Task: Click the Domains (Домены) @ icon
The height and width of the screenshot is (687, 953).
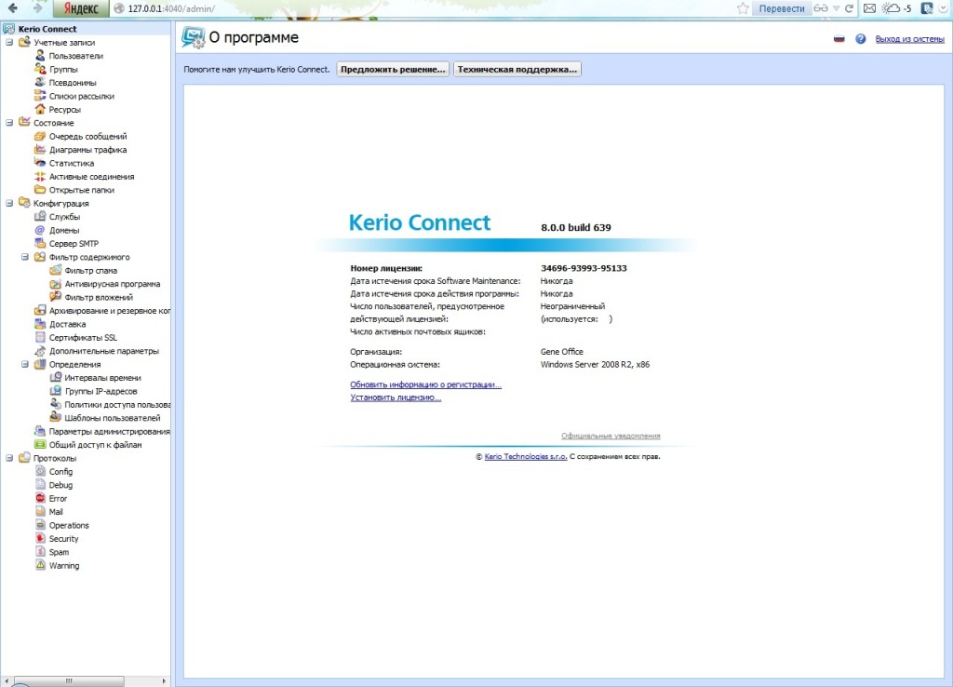Action: tap(40, 230)
